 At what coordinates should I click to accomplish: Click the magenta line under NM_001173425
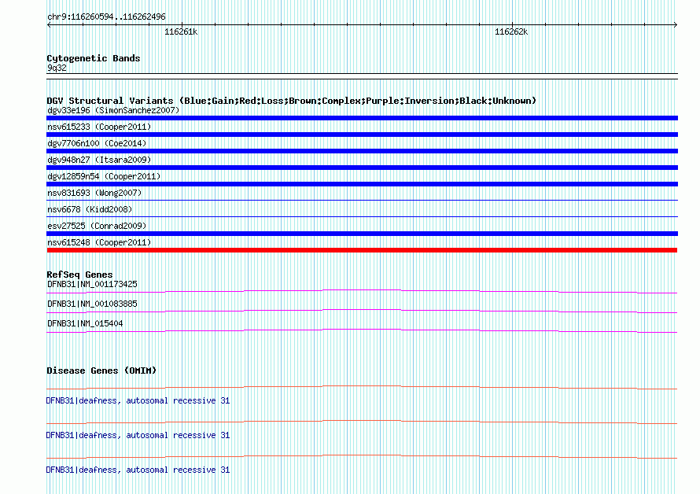(362, 291)
